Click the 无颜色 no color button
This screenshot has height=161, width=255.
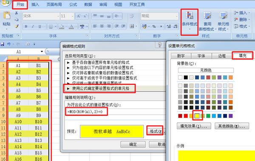tap(206, 70)
